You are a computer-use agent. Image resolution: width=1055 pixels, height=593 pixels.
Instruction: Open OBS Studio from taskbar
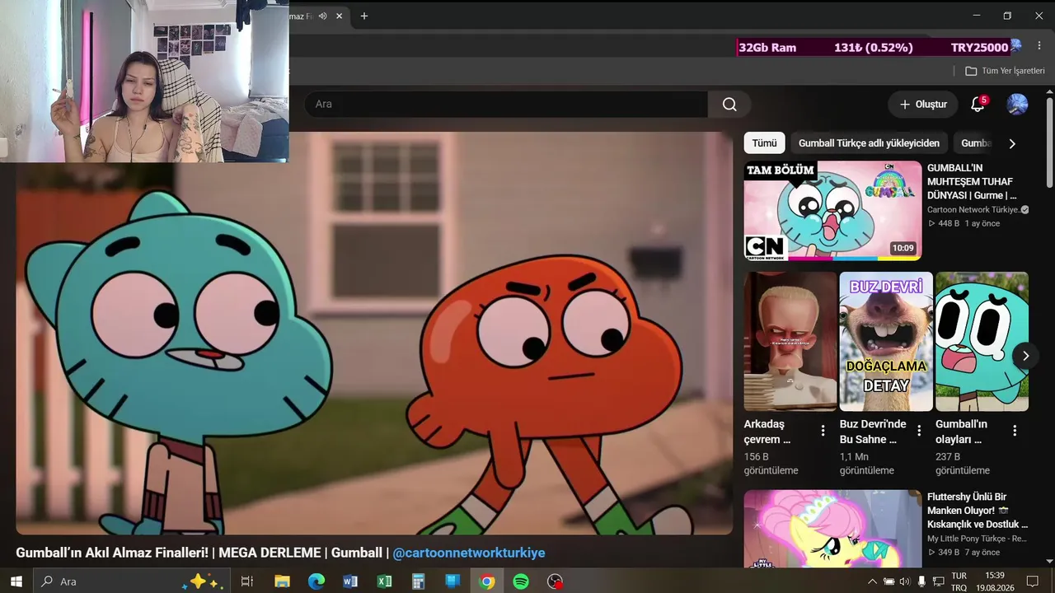(556, 581)
